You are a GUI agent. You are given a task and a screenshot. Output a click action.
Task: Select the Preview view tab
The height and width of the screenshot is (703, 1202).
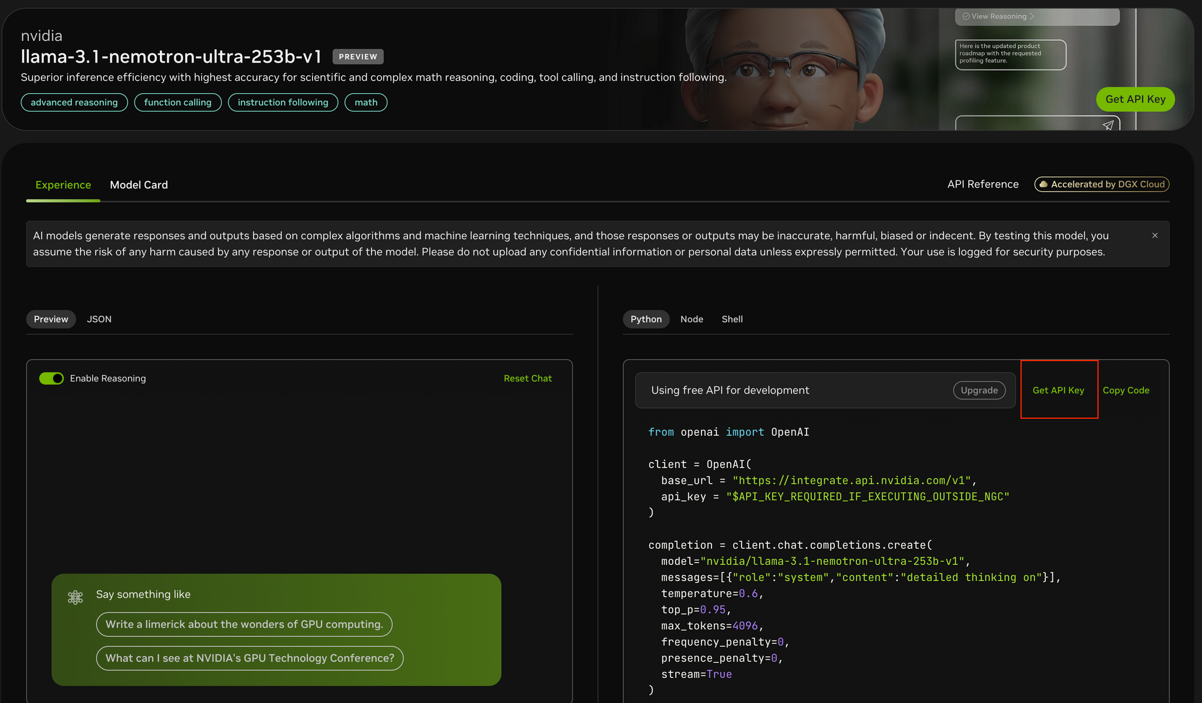pyautogui.click(x=51, y=319)
